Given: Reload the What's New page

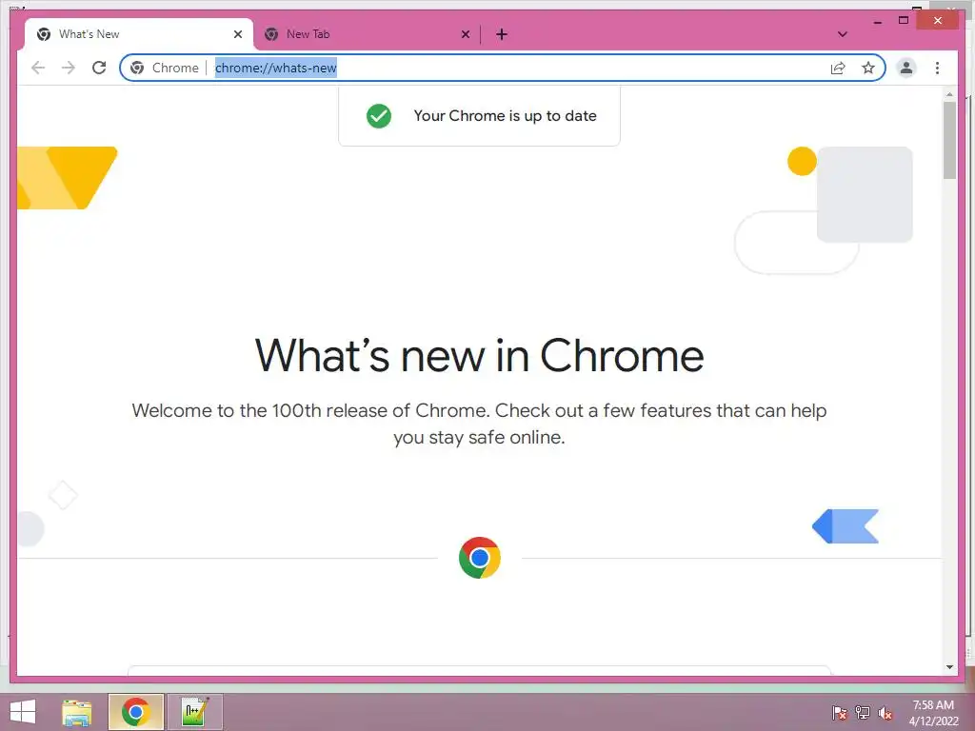Looking at the screenshot, I should (x=99, y=68).
